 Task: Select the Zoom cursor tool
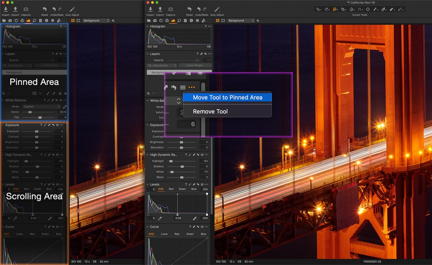(x=334, y=9)
